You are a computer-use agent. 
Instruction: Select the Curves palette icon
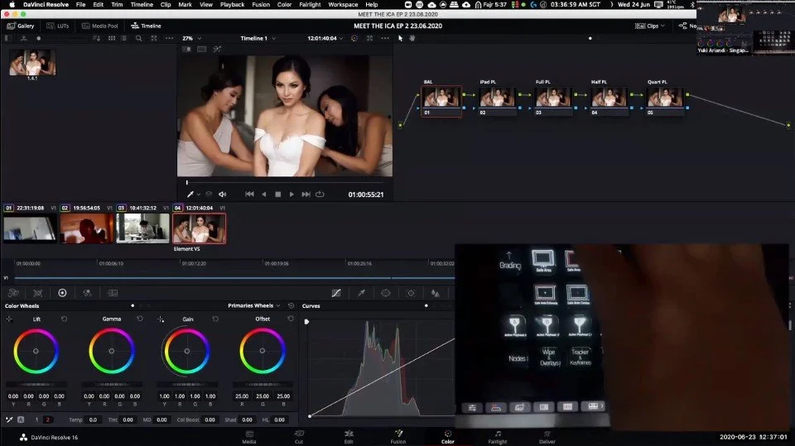tap(336, 293)
